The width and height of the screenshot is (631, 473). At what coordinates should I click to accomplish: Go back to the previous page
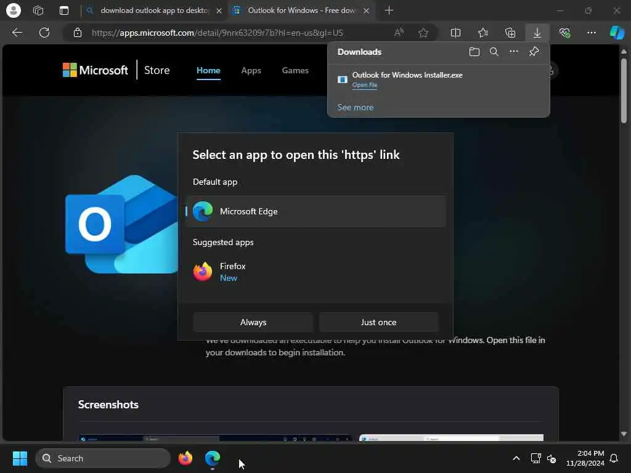pyautogui.click(x=17, y=33)
